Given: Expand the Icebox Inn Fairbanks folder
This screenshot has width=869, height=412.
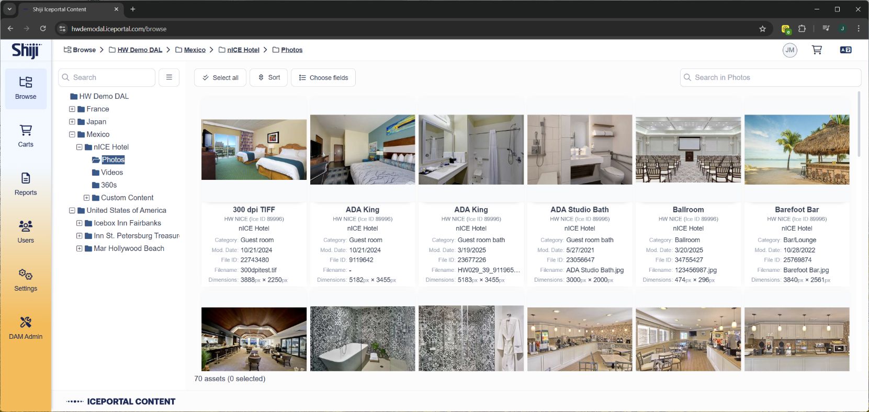Looking at the screenshot, I should (80, 223).
